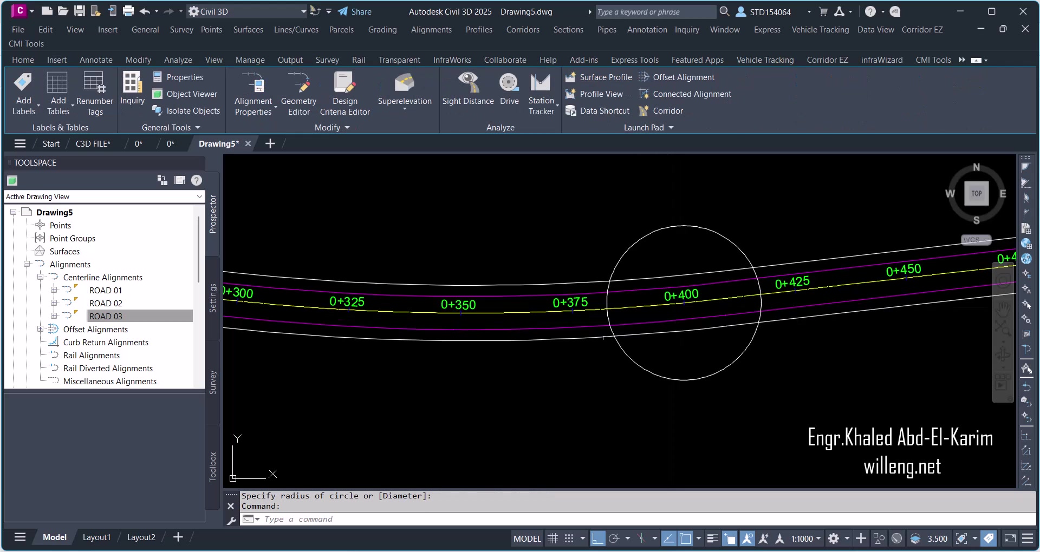This screenshot has height=552, width=1040.
Task: Expand the ROAD 01 alignment node
Action: 54,290
